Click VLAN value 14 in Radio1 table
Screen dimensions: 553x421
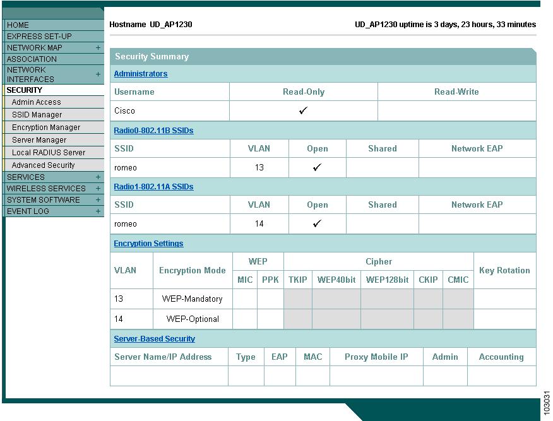[259, 223]
